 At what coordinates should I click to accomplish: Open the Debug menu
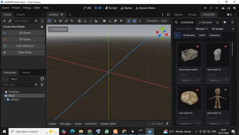point(27,7)
